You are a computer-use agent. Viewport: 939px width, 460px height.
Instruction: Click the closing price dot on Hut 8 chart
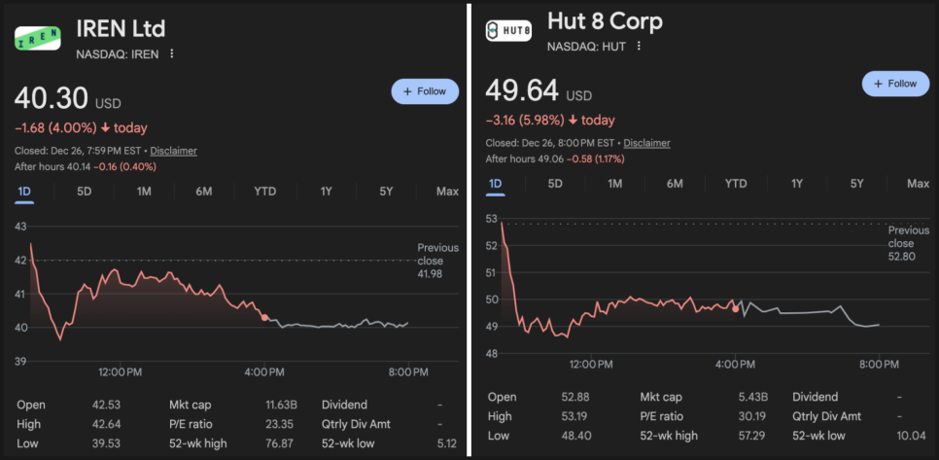click(x=735, y=308)
